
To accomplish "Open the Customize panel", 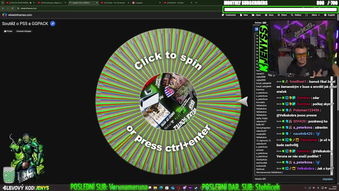I will pos(229,15).
